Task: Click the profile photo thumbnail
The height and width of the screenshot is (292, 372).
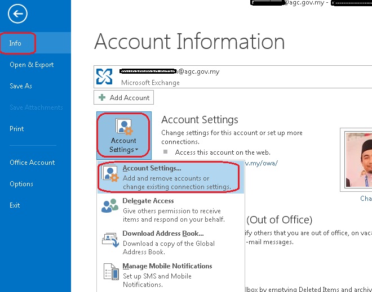Action: click(x=358, y=160)
